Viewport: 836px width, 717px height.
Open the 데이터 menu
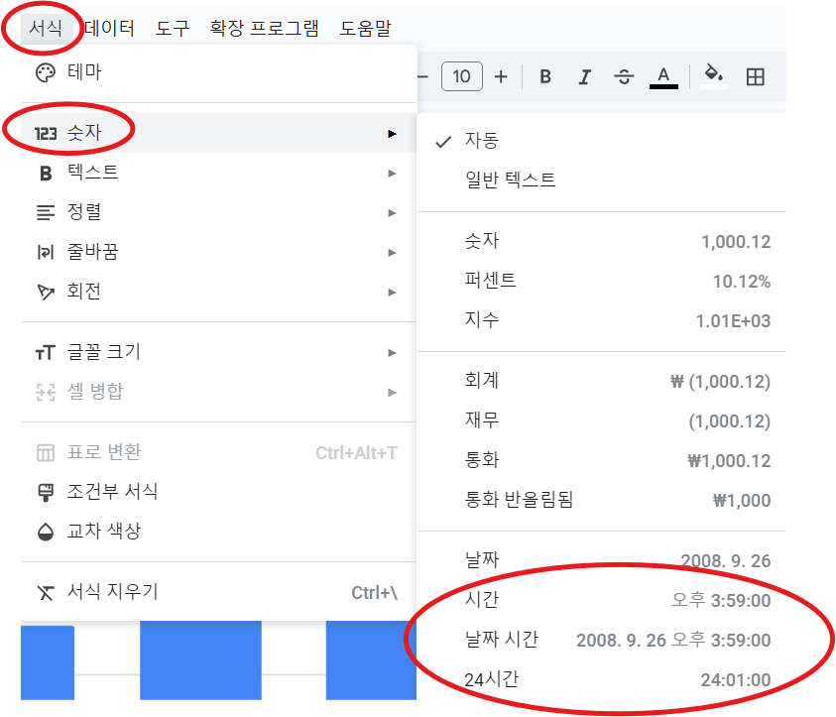111,29
